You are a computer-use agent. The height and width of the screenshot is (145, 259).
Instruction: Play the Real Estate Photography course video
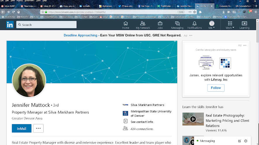point(193,119)
